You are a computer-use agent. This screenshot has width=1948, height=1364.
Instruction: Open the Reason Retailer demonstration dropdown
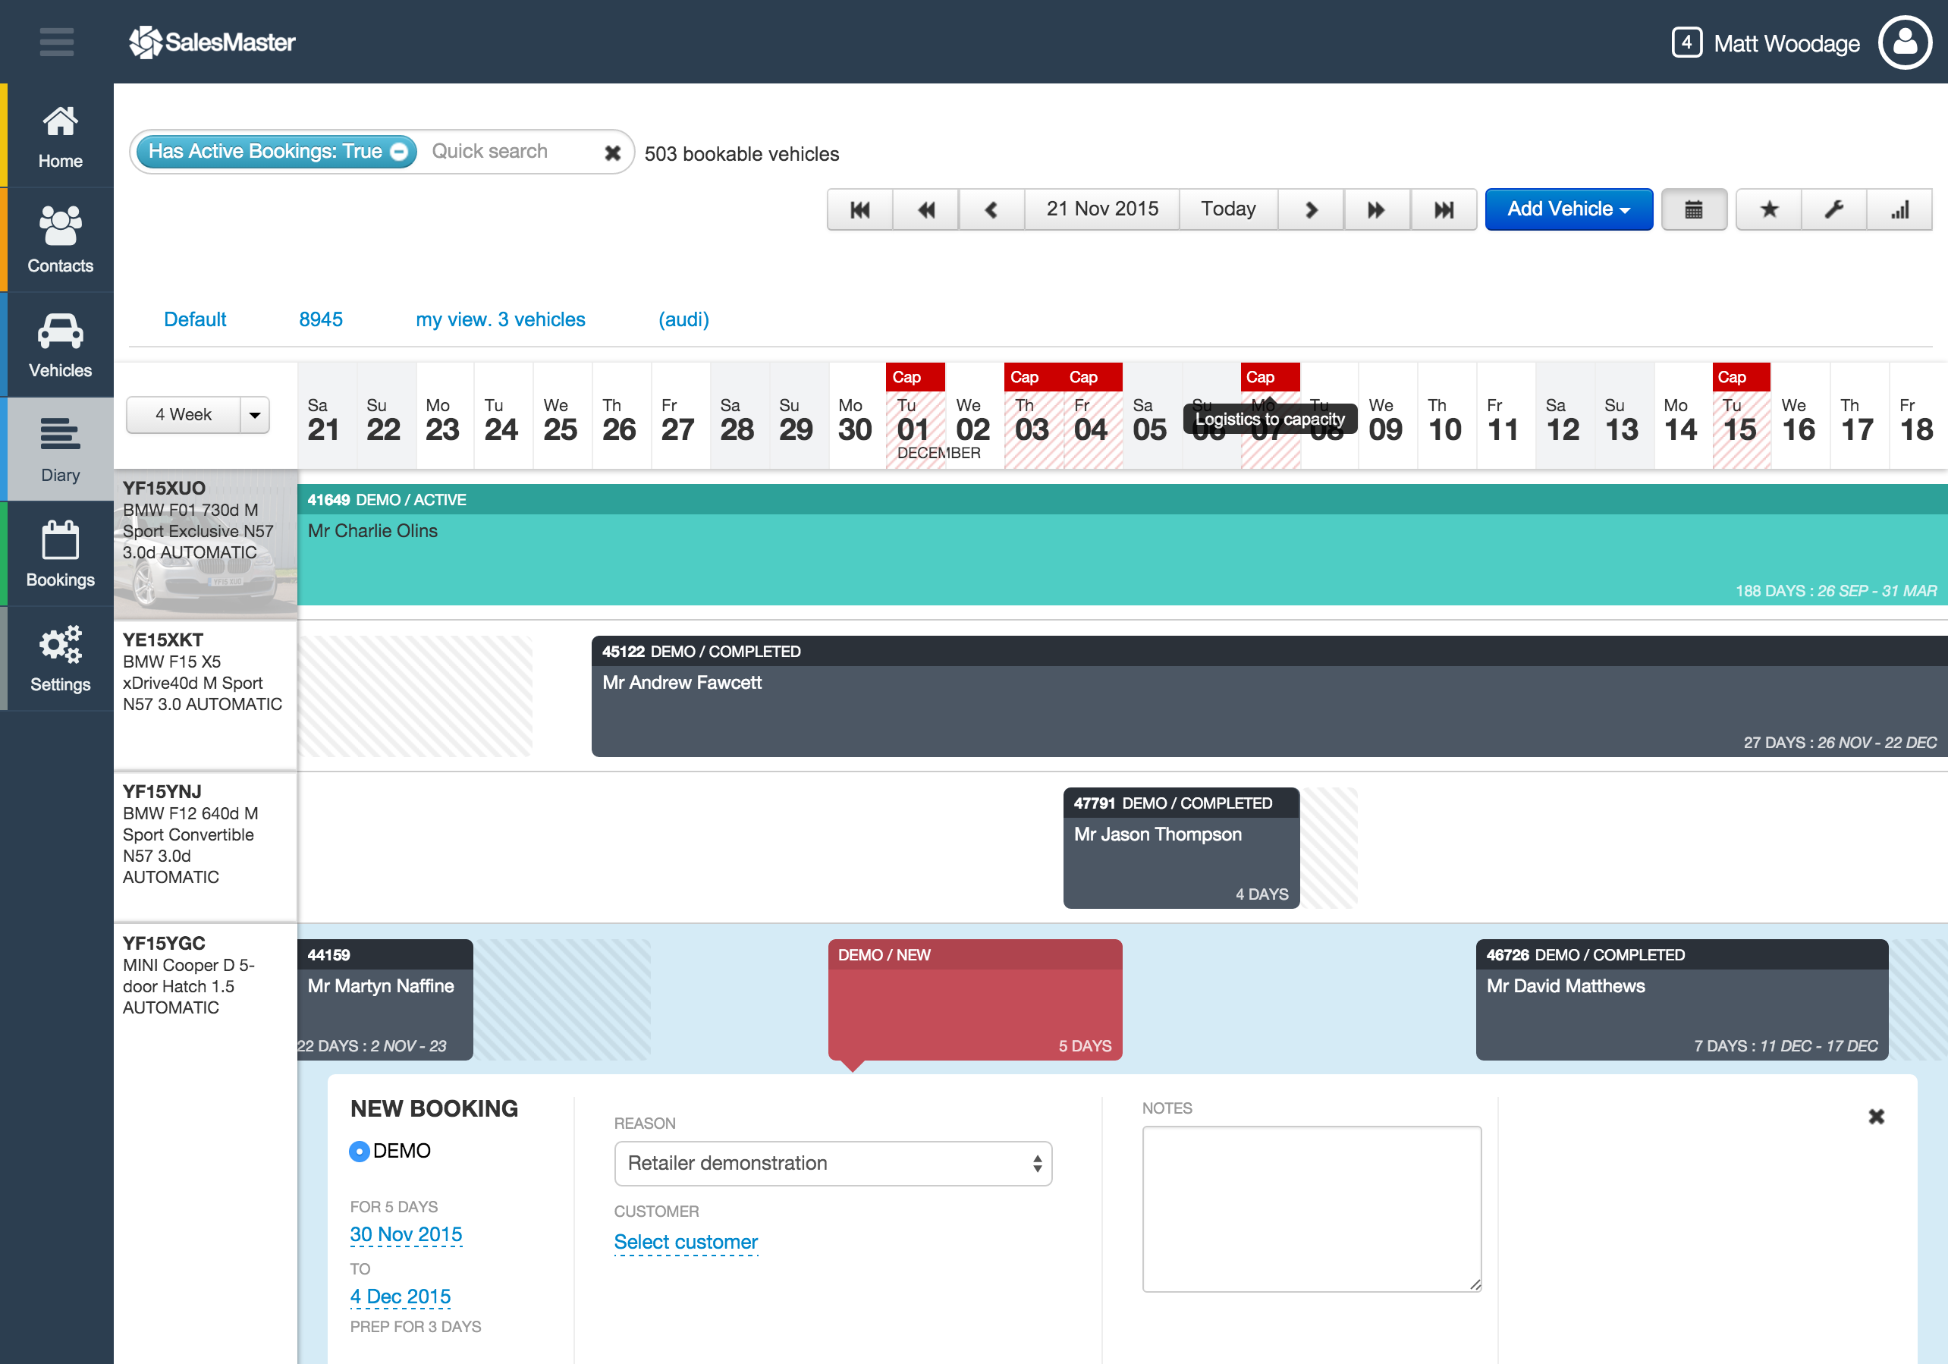[x=832, y=1163]
